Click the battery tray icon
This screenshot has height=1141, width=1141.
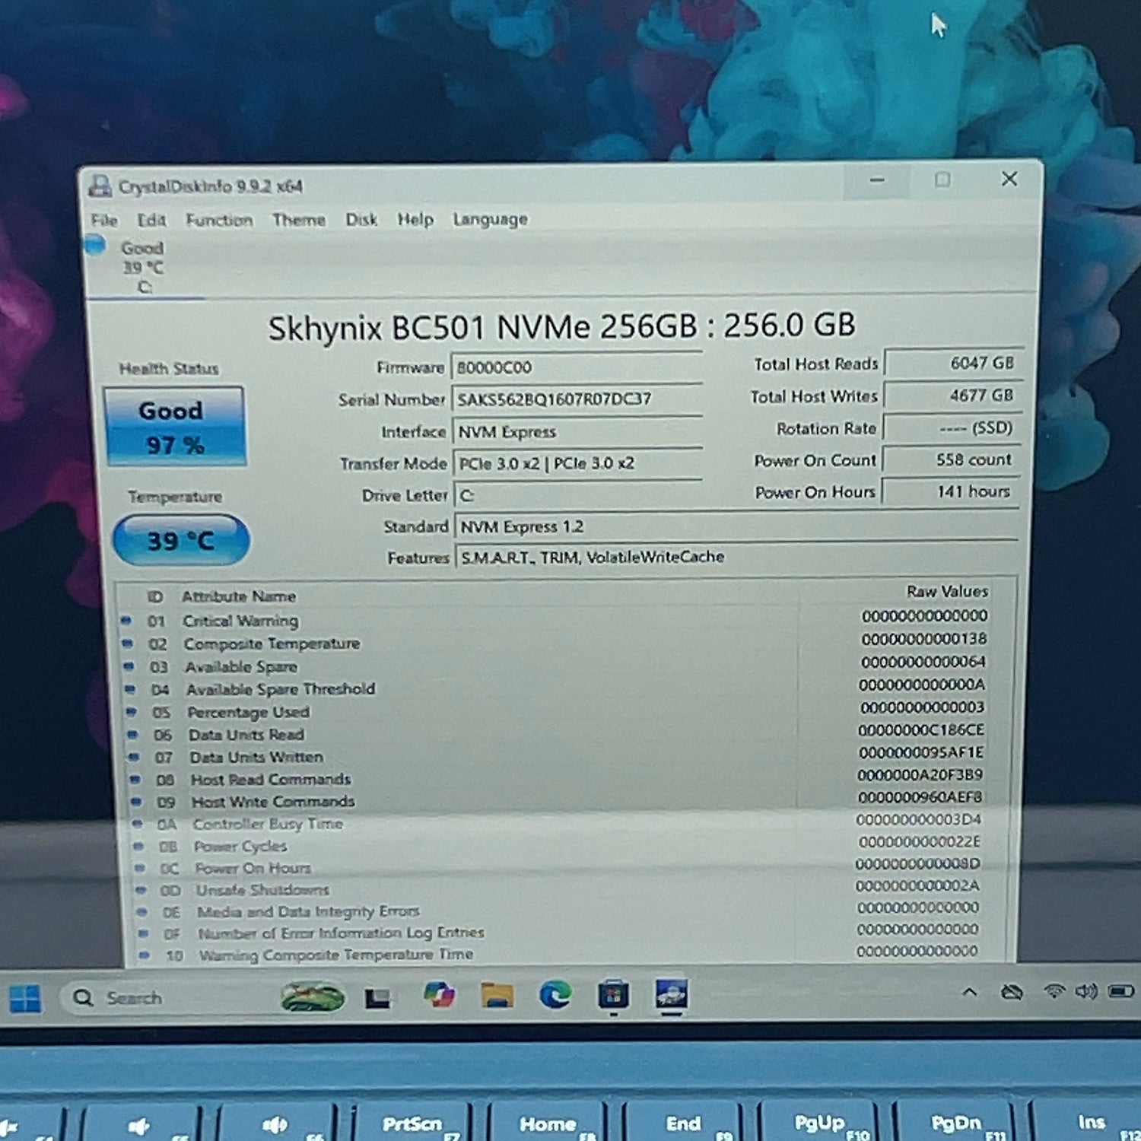1121,991
